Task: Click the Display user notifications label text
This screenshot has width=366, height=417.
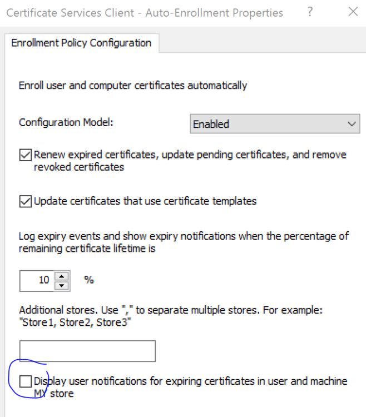Action: (189, 381)
